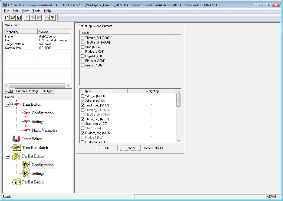Collapse the Trim Editor tree node
The image size is (283, 201).
[7, 104]
